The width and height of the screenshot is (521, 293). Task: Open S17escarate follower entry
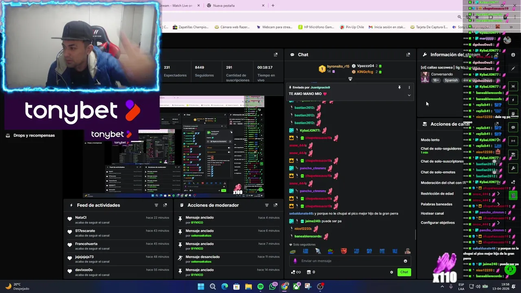coord(118,233)
